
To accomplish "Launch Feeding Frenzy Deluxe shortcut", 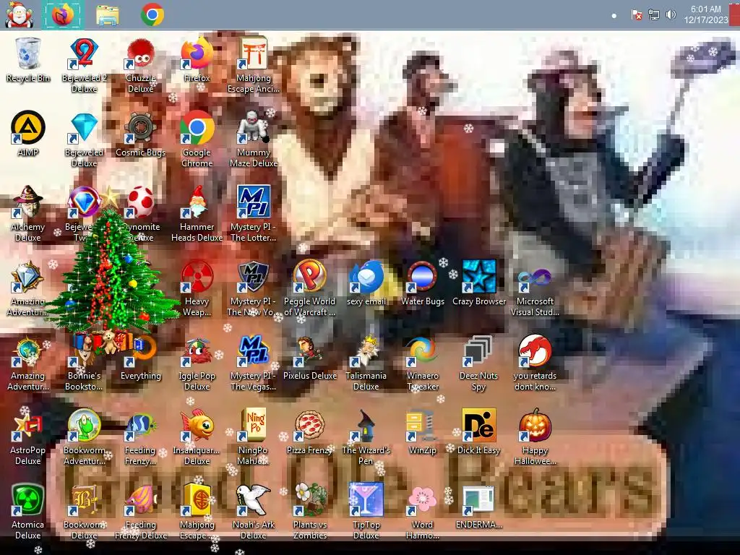I will 141,512.
